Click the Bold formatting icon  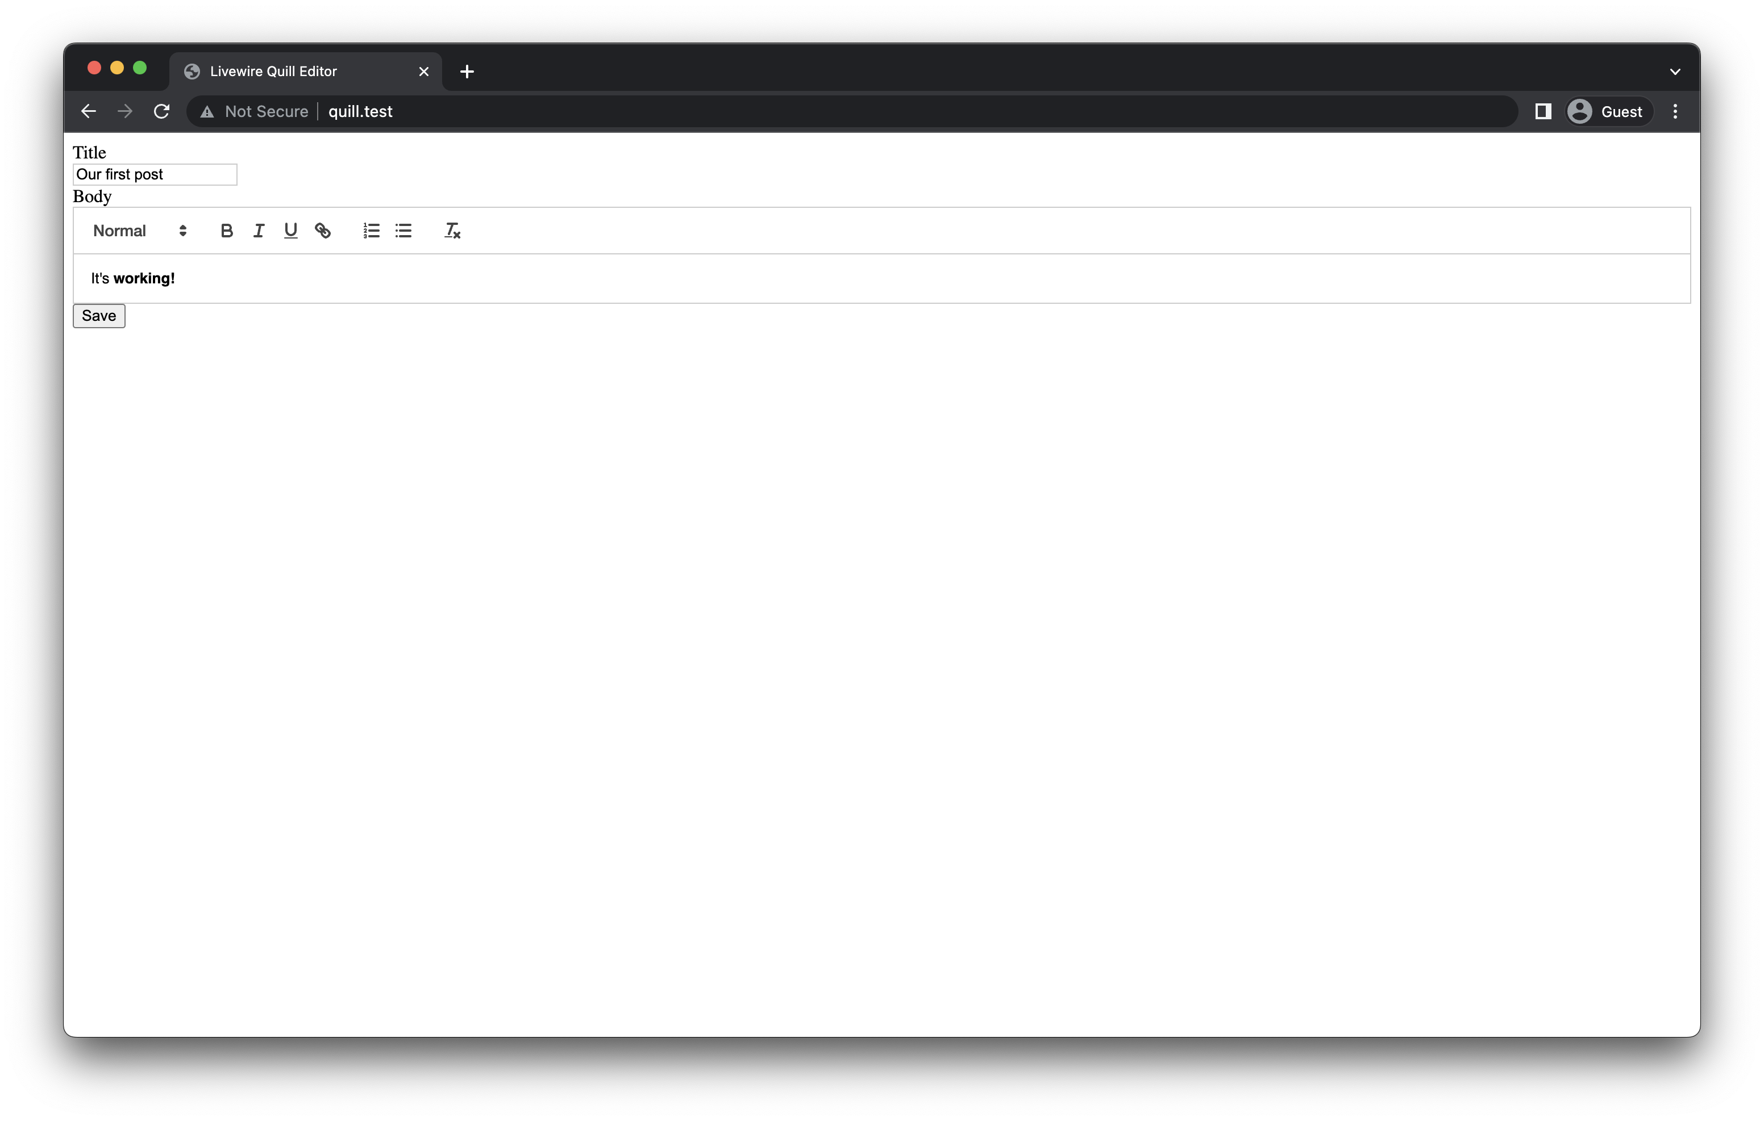(225, 230)
